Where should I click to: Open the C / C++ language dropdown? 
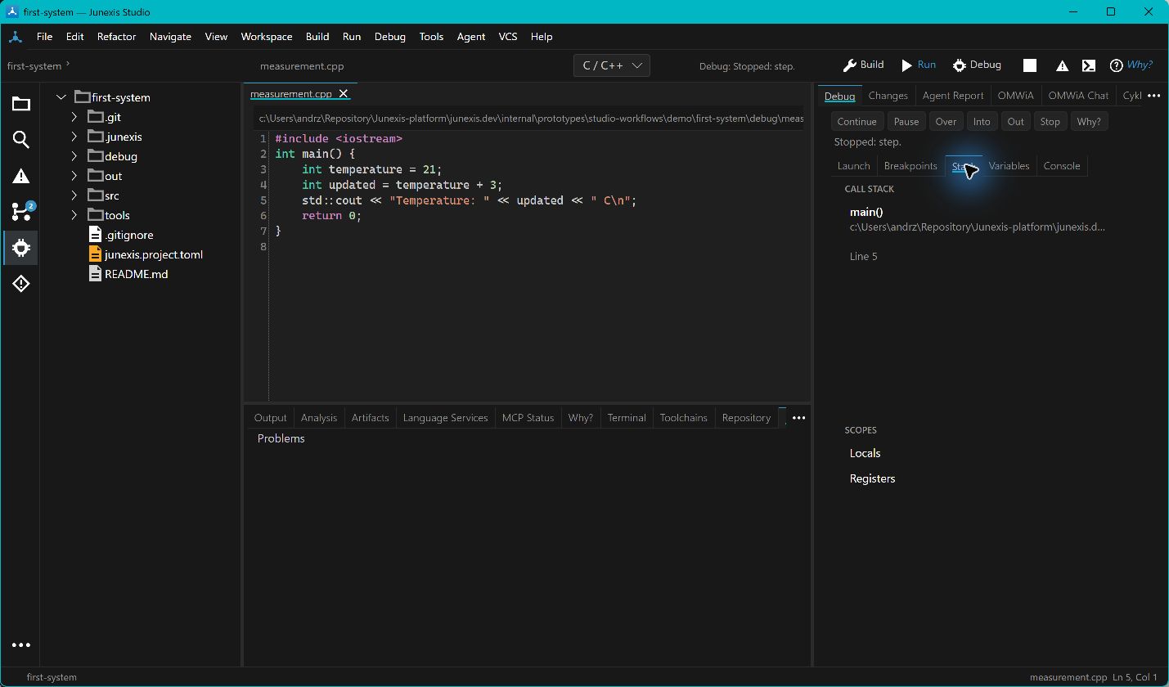[612, 65]
